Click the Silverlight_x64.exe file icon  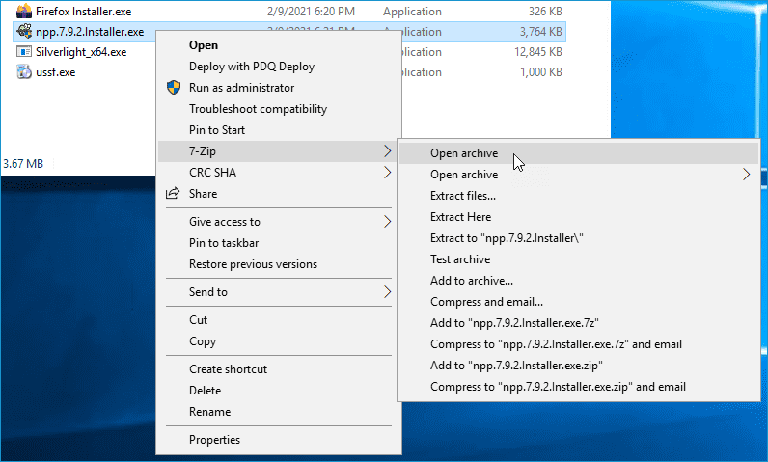(x=24, y=52)
